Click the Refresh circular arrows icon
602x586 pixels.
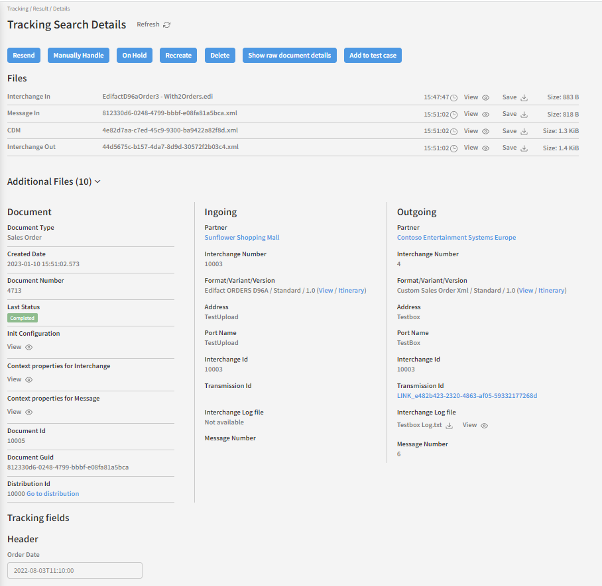(x=166, y=25)
